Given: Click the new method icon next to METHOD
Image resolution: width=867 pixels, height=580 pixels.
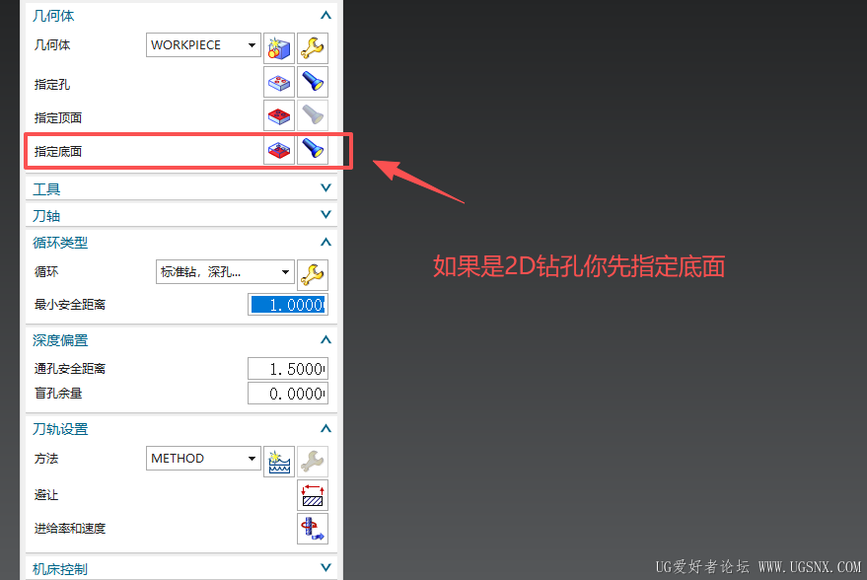Looking at the screenshot, I should 279,462.
